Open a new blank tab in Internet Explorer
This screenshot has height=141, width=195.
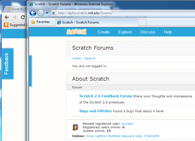coord(142,22)
